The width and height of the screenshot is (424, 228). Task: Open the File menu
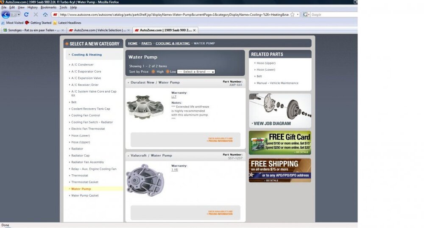[x=4, y=7]
